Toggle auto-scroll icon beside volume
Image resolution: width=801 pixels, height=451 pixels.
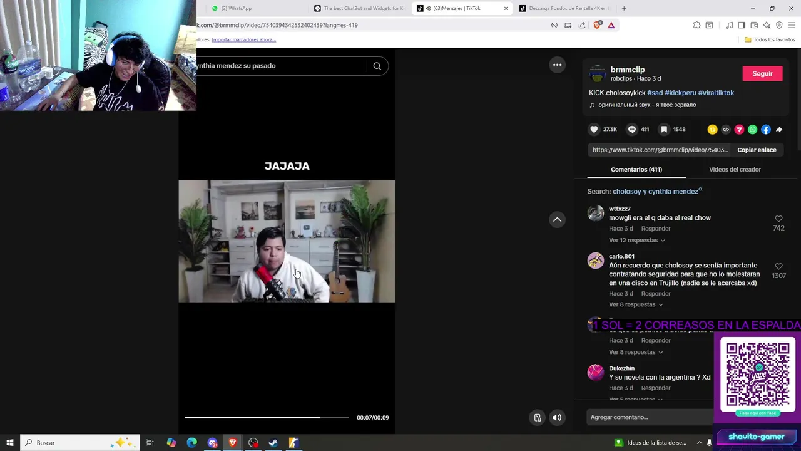[x=538, y=418]
